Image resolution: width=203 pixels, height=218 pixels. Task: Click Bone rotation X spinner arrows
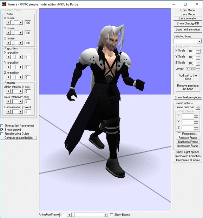[196, 116]
